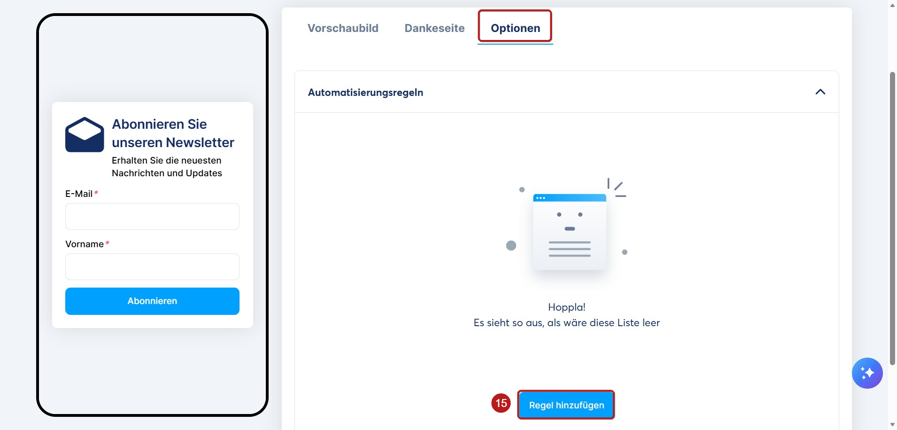Click the Automatisierungsregeln section header
The width and height of the screenshot is (897, 430).
coord(566,92)
